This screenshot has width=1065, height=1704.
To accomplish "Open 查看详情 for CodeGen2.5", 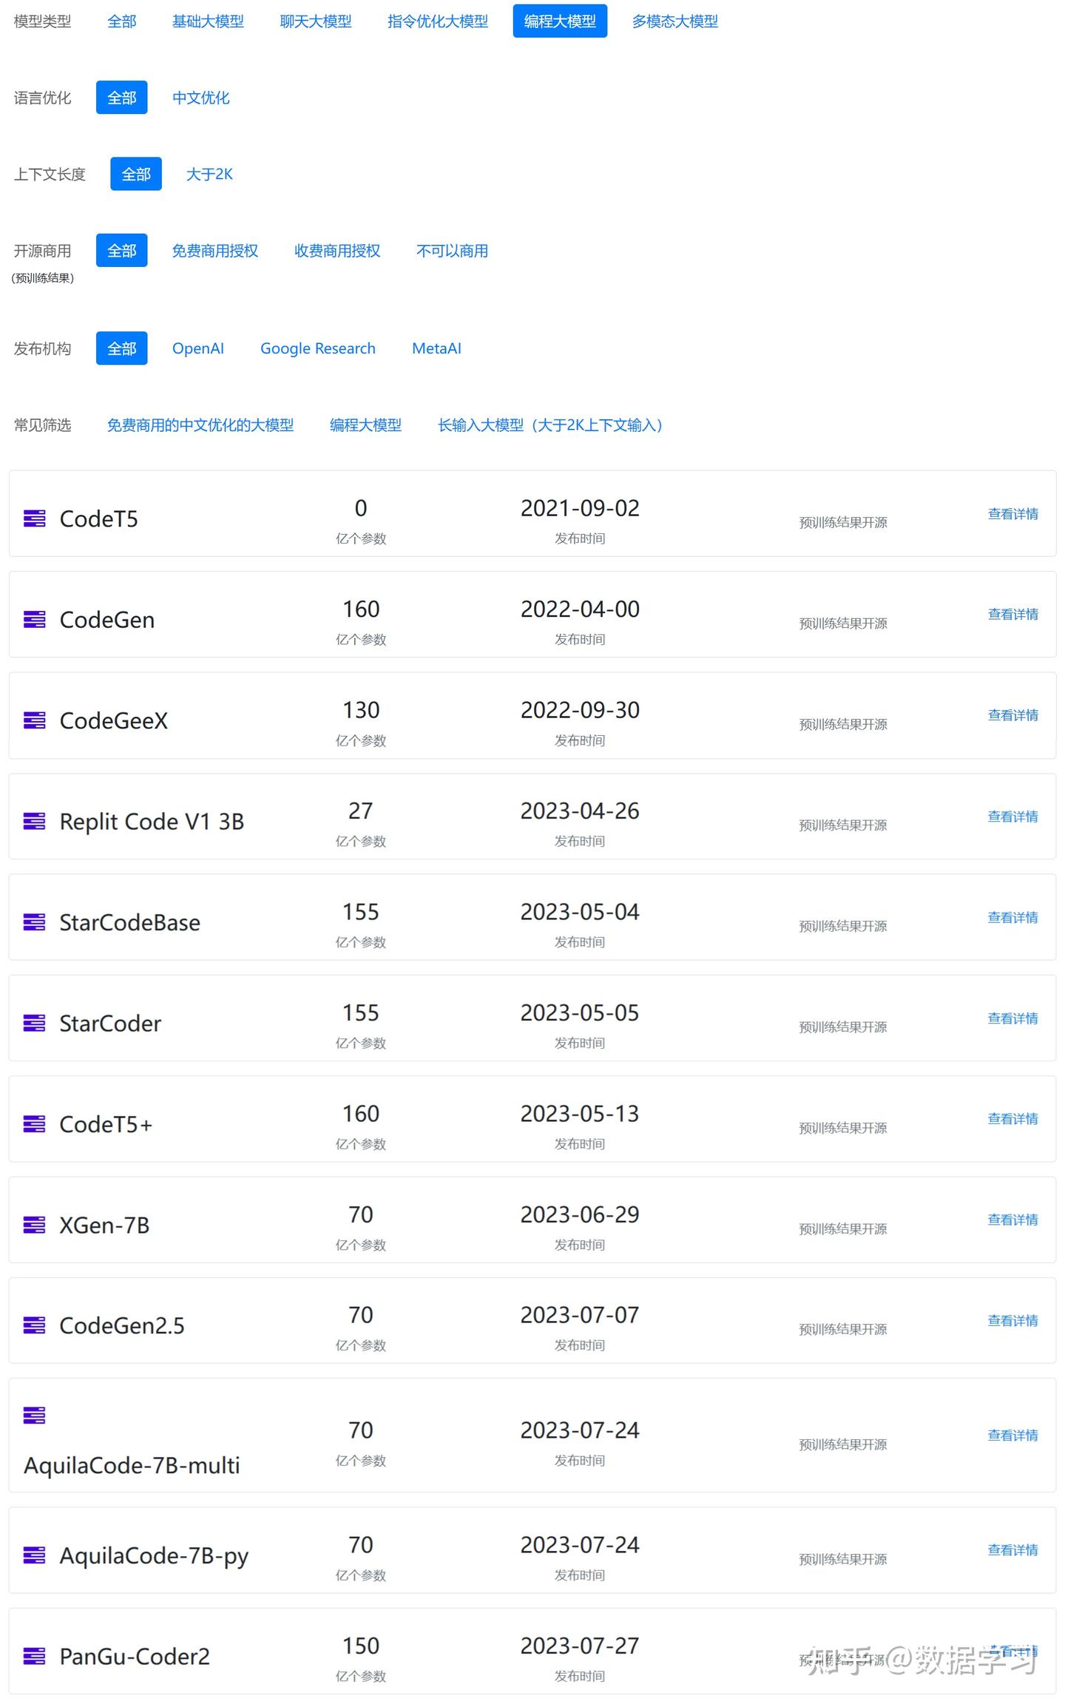I will tap(1012, 1320).
